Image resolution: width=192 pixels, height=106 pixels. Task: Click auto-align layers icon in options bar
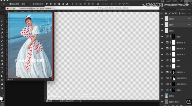(98, 4)
